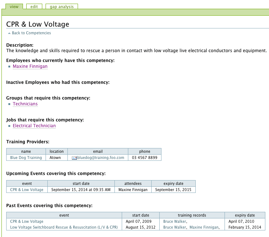The image size is (269, 237).
Task: Click the start date header in Upcoming Events table
Action: coord(81,183)
